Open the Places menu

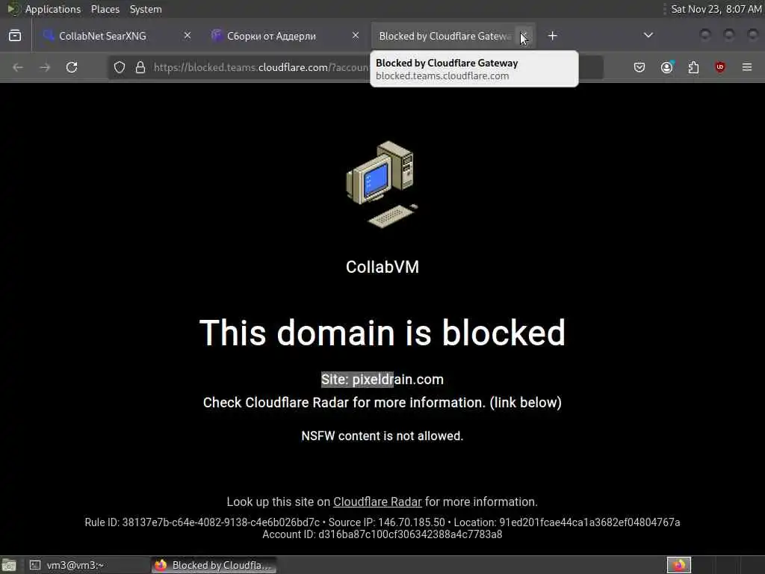point(105,9)
